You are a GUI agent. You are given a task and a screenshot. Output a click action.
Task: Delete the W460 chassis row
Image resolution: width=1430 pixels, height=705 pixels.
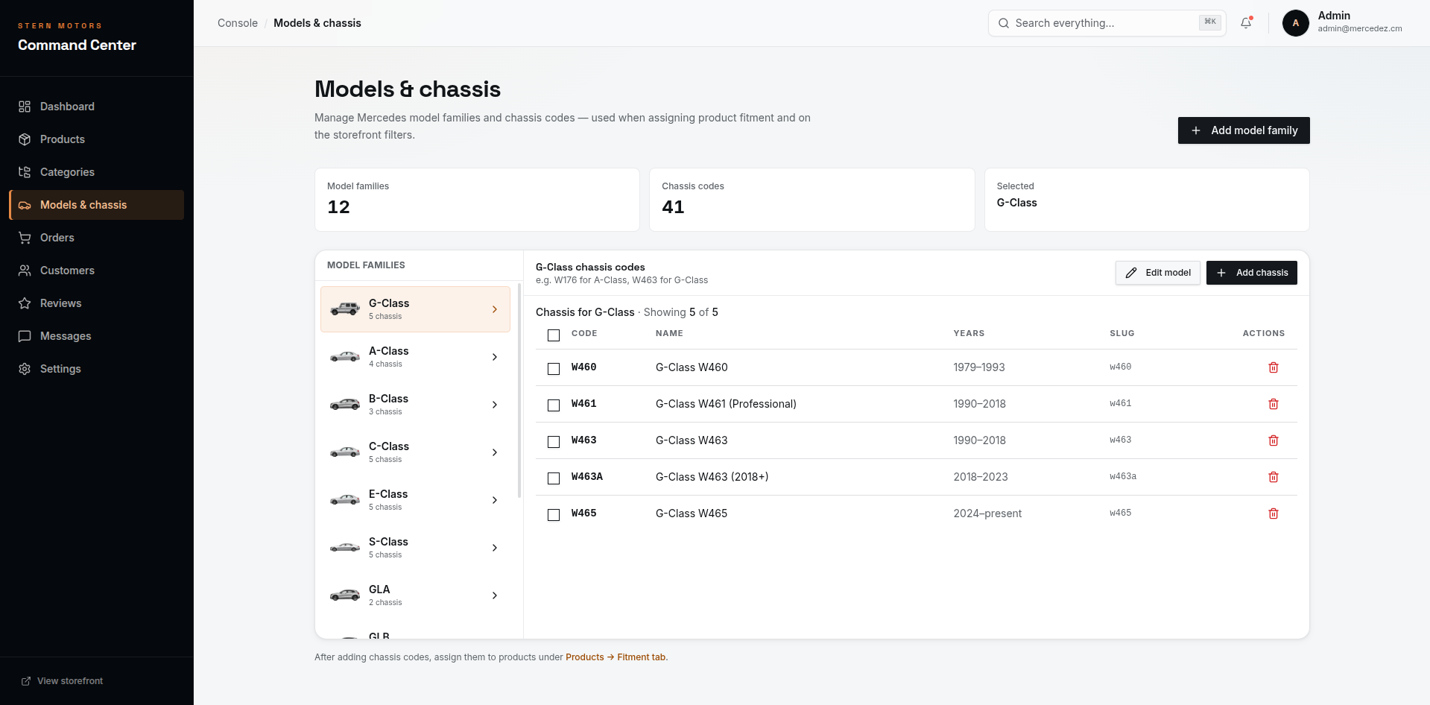[x=1274, y=367]
